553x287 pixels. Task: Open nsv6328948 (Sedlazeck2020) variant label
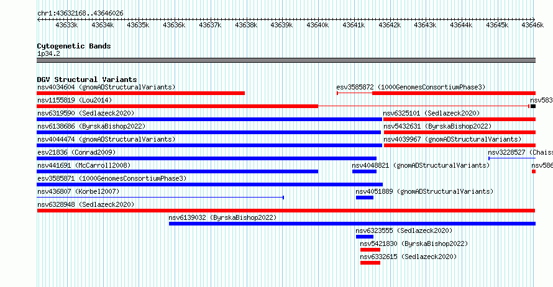point(86,204)
